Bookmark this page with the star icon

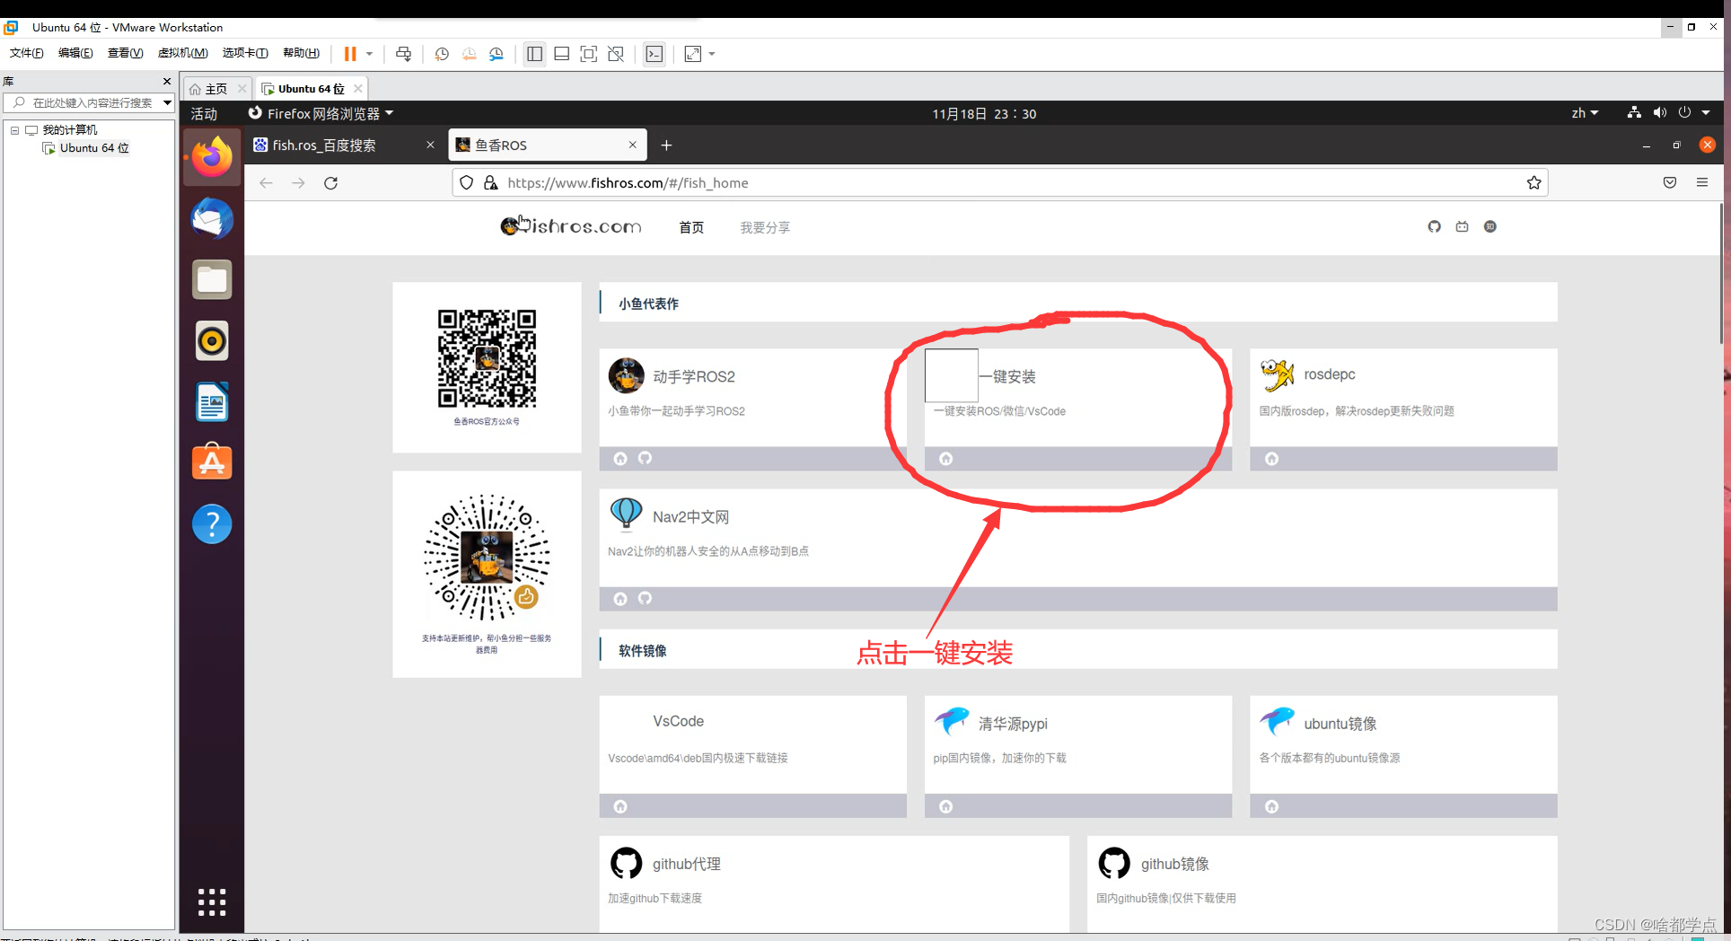(x=1533, y=182)
